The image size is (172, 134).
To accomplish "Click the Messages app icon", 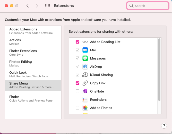I will [85, 58].
